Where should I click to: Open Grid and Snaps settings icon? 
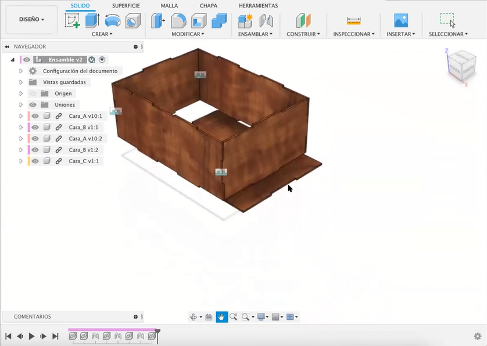point(275,317)
